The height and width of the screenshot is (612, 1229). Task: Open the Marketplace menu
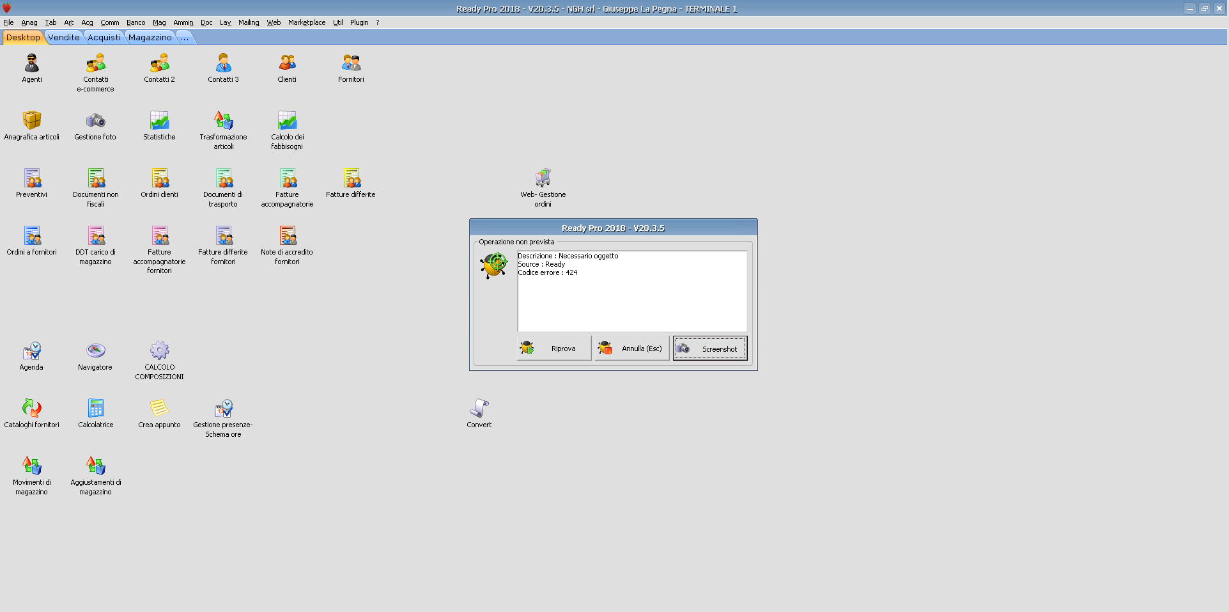[307, 22]
